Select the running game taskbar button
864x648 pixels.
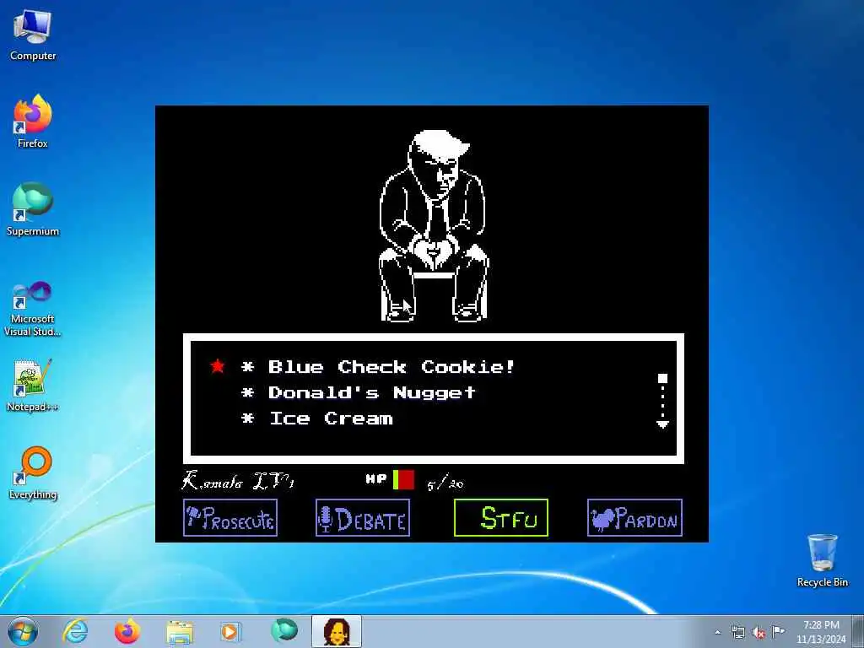pos(337,631)
